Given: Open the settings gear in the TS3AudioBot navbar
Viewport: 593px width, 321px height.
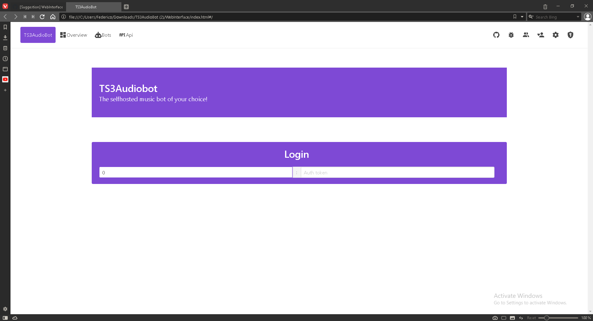Looking at the screenshot, I should tap(556, 35).
